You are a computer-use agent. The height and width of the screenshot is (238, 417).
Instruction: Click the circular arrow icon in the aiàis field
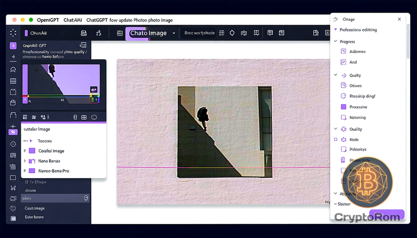coord(86,198)
